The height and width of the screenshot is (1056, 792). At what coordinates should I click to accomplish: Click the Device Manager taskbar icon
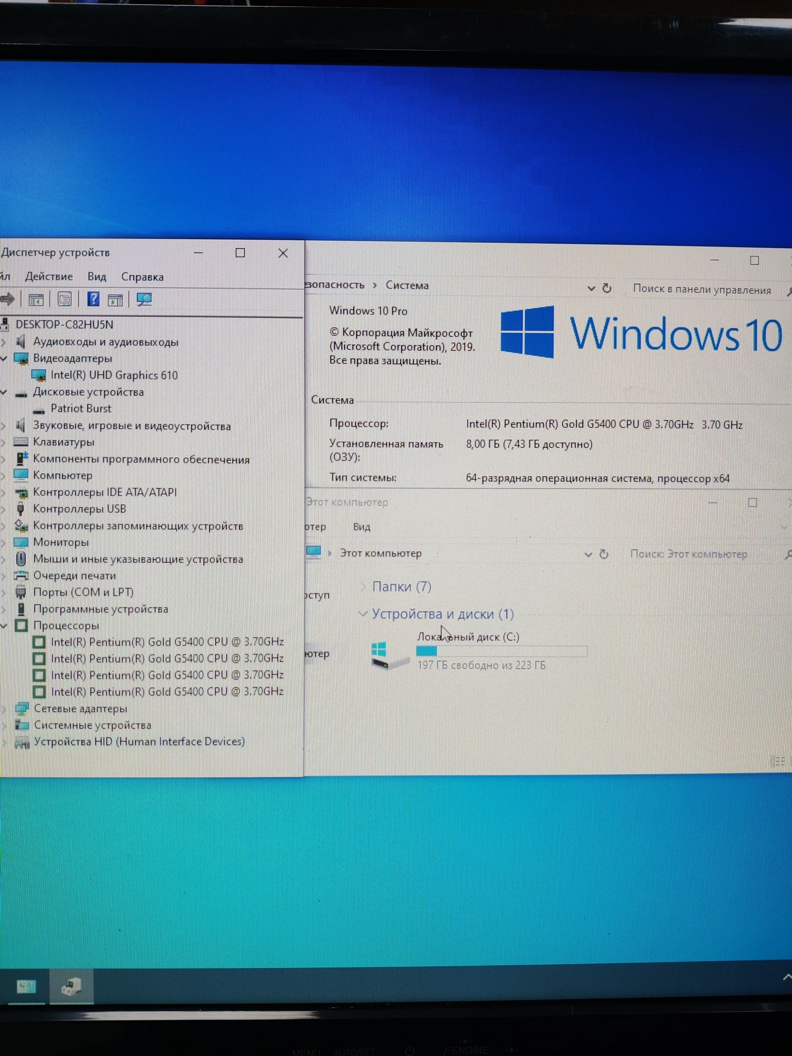71,986
